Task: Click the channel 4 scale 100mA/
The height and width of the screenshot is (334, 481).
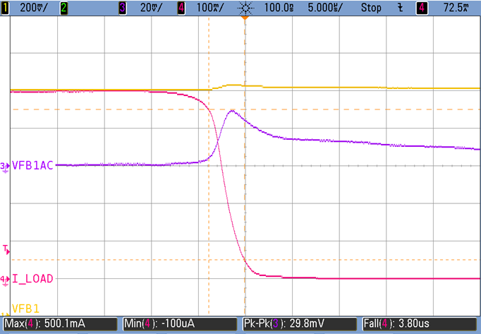Action: pyautogui.click(x=210, y=8)
